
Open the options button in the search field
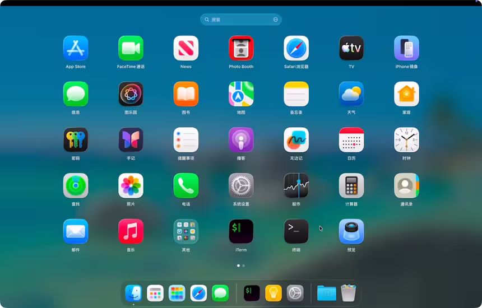pyautogui.click(x=275, y=20)
